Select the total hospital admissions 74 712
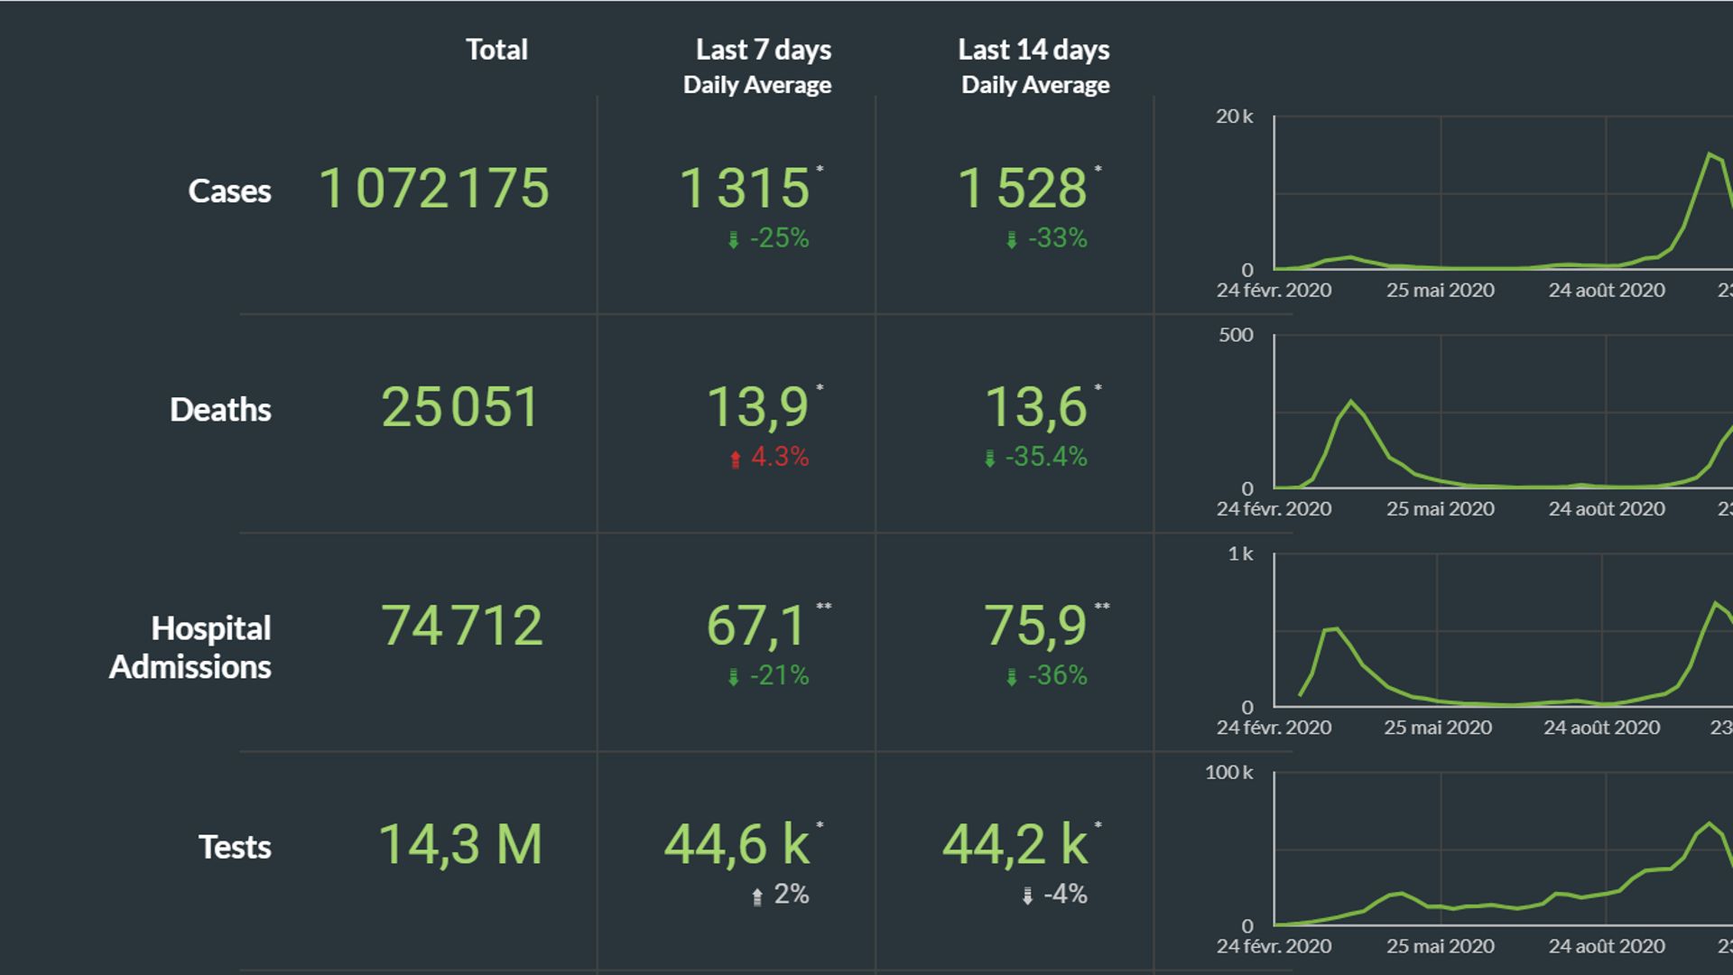The width and height of the screenshot is (1733, 975). point(461,626)
